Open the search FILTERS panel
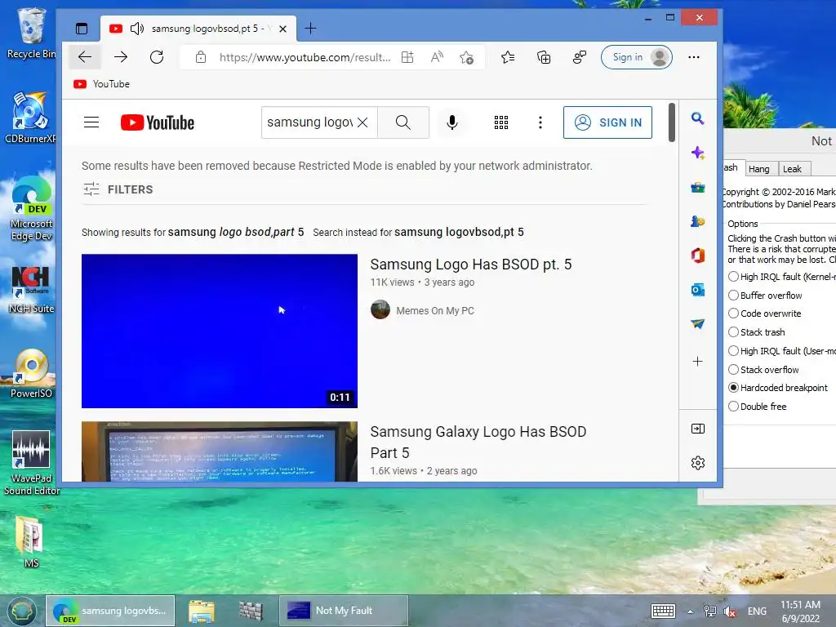 (x=118, y=189)
